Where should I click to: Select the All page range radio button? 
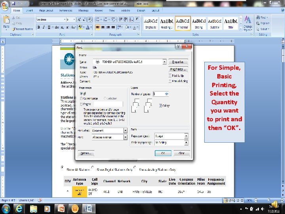[81, 94]
